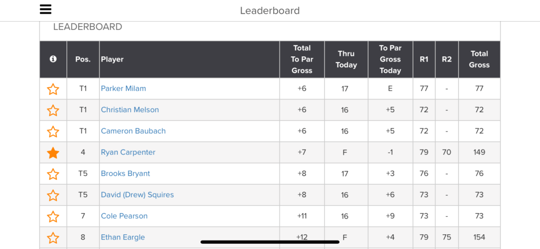Image resolution: width=540 pixels, height=249 pixels.
Task: Toggle favorite star for Cameron Baubach
Action: [x=53, y=132]
